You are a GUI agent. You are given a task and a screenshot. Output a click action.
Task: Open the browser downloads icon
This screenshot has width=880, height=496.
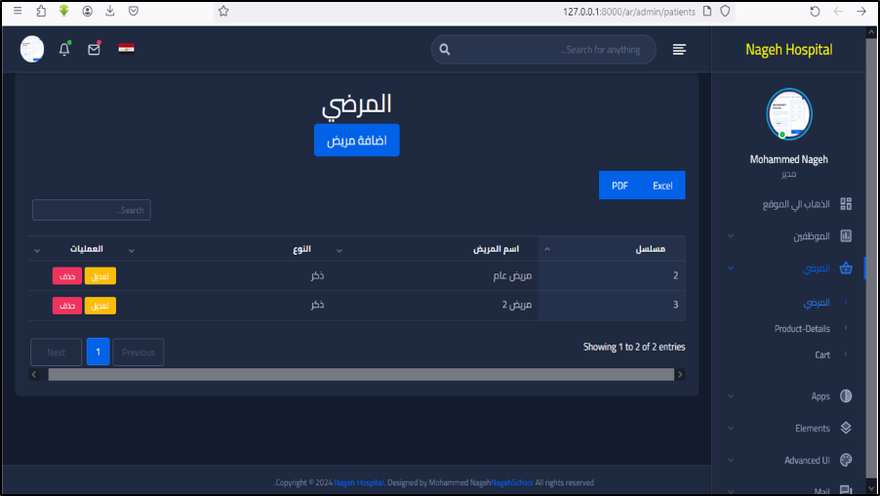pos(110,12)
